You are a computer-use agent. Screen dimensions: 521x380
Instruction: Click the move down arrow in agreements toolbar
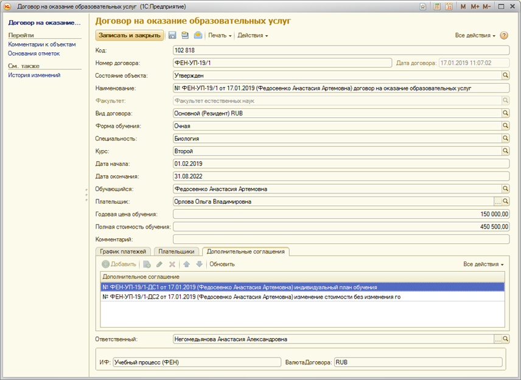pyautogui.click(x=199, y=264)
